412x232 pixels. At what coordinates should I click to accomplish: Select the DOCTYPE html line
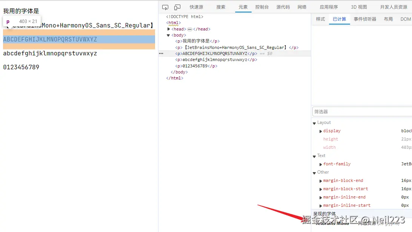184,17
